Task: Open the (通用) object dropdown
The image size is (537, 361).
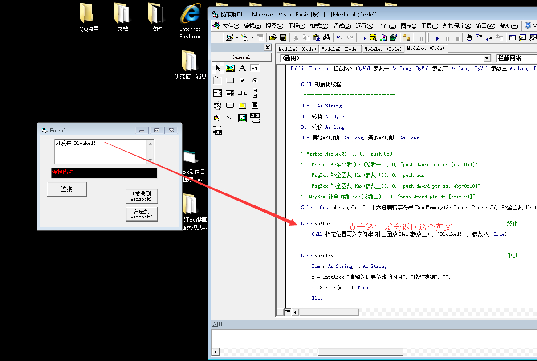Action: [x=487, y=58]
